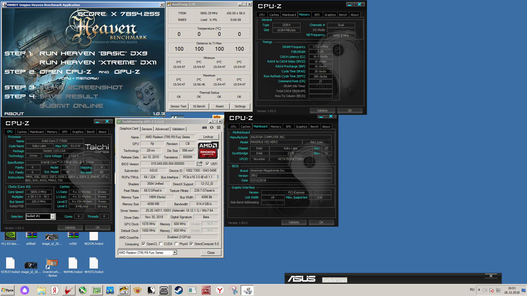
Task: Open Settings in RealTemp
Action: coord(240,106)
